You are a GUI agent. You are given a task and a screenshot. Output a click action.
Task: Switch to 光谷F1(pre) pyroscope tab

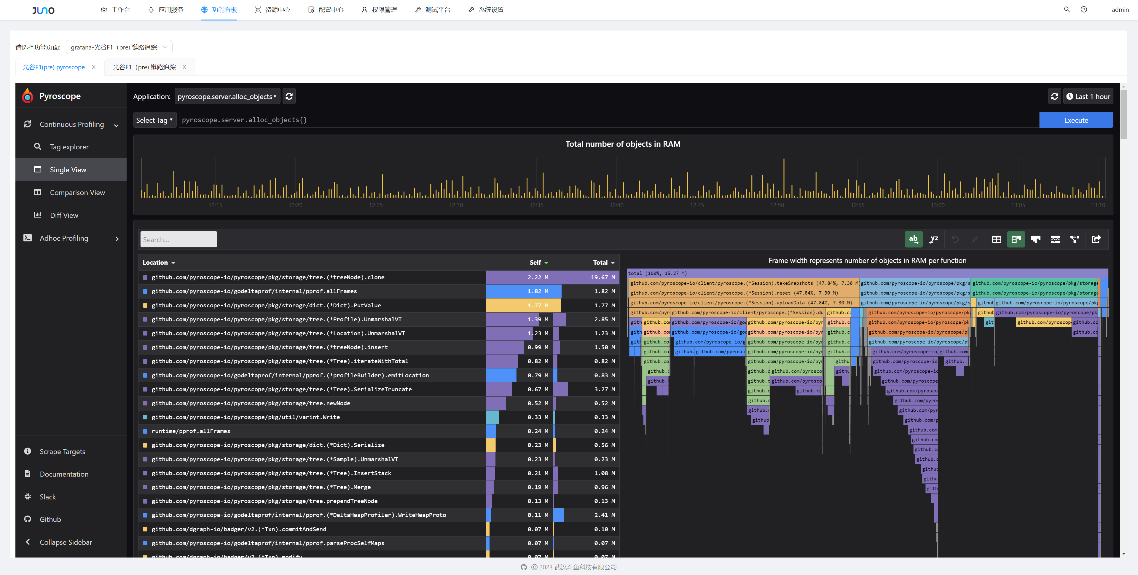[53, 67]
